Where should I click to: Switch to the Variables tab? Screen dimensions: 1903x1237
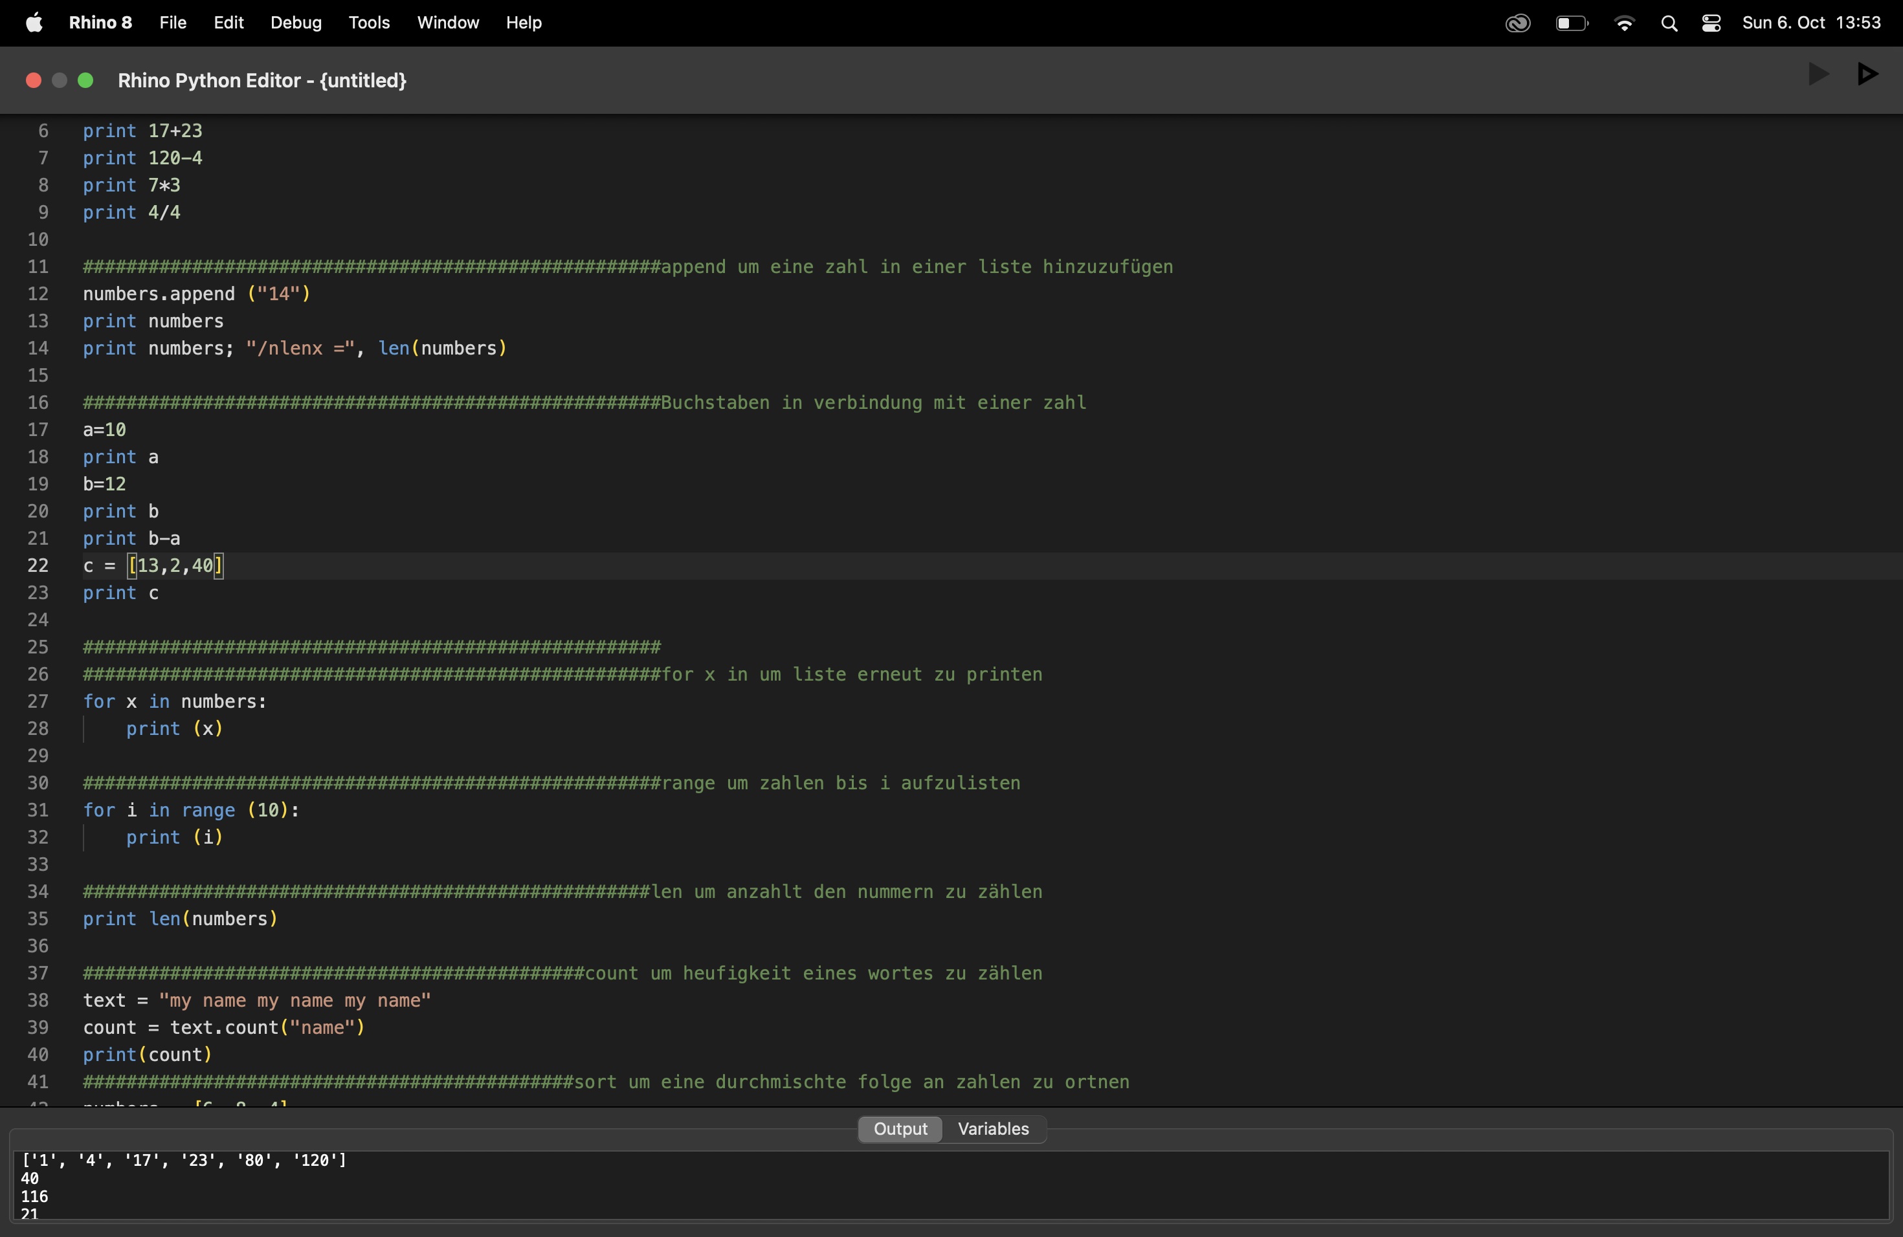pyautogui.click(x=993, y=1128)
